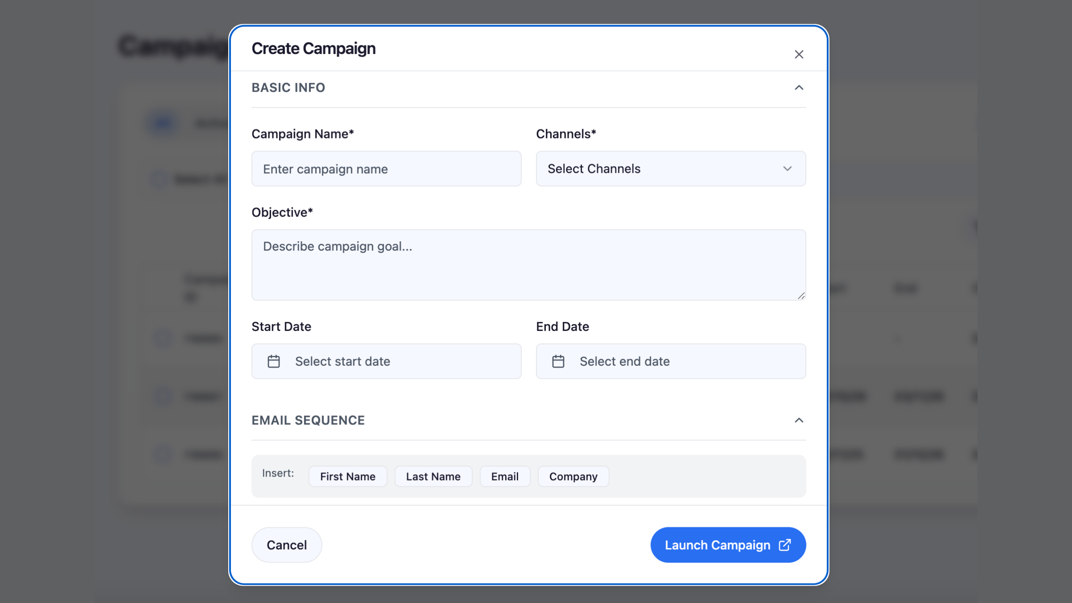Click the Objective text area
This screenshot has height=603, width=1072.
[528, 264]
